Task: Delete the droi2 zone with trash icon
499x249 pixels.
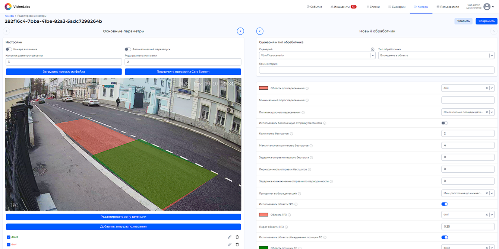Action: [x=237, y=237]
